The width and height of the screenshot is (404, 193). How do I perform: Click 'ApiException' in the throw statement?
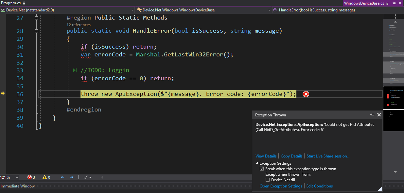136,94
